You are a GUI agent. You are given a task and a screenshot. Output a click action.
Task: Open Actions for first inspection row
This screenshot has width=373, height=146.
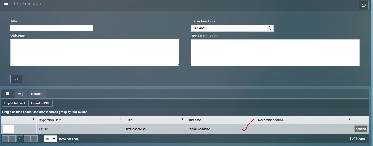coord(361,129)
